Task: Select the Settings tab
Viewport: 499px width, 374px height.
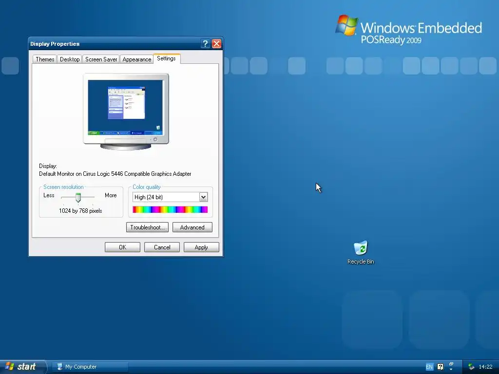Action: 167,58
